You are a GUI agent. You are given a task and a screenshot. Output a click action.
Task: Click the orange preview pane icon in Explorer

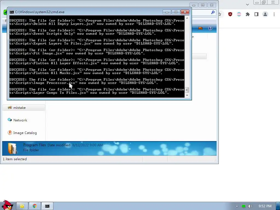click(200, 28)
